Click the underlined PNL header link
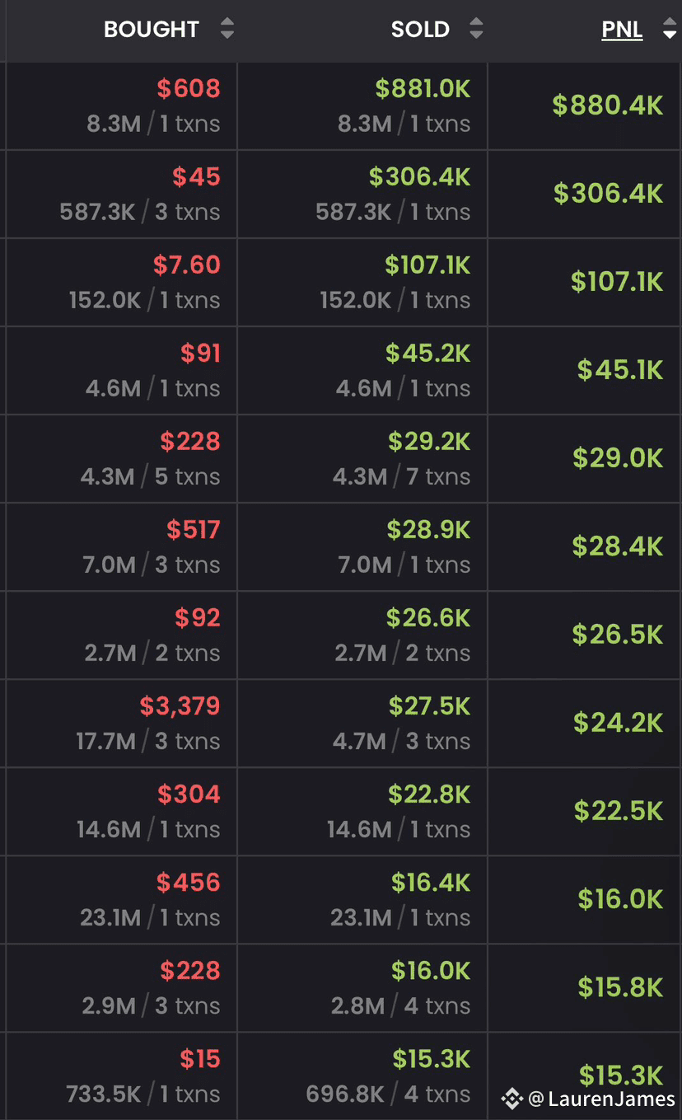 pos(622,30)
